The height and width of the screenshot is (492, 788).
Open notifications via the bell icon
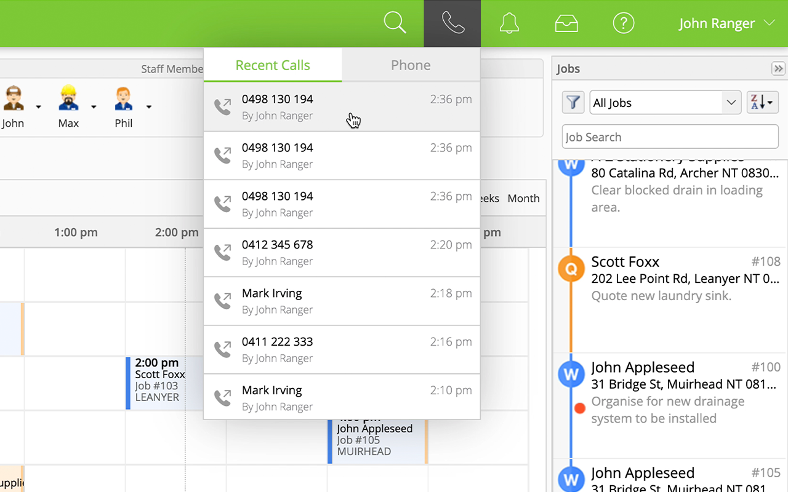[x=509, y=23]
